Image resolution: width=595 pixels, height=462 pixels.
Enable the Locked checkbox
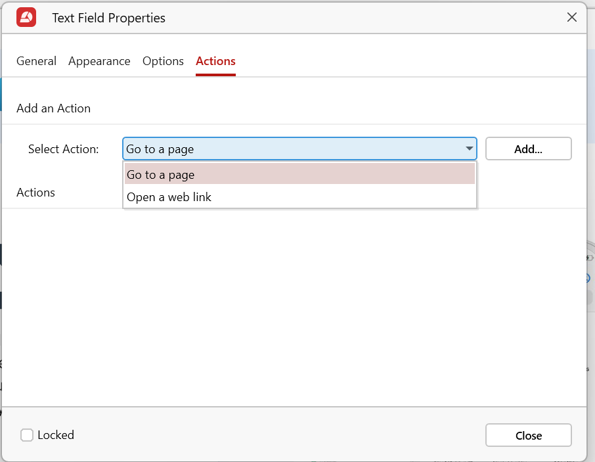(27, 435)
